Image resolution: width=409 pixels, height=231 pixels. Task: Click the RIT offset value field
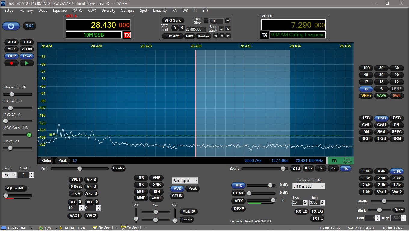(x=73, y=208)
